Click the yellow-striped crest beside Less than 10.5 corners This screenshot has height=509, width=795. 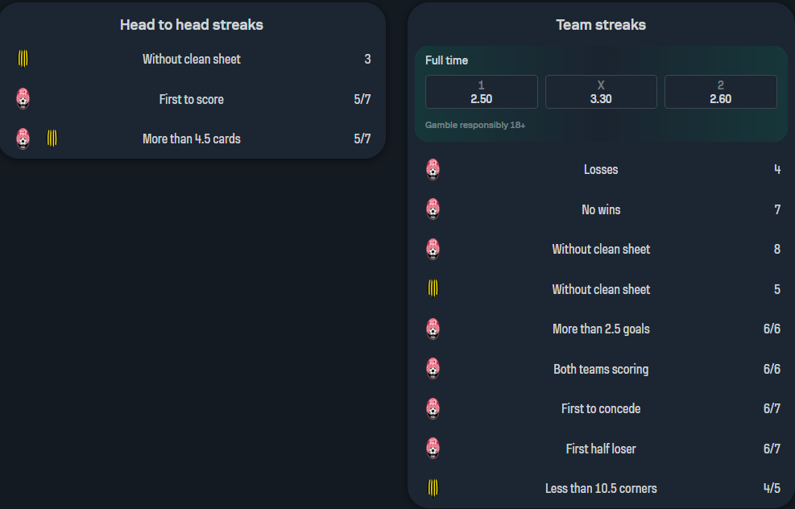(x=433, y=488)
